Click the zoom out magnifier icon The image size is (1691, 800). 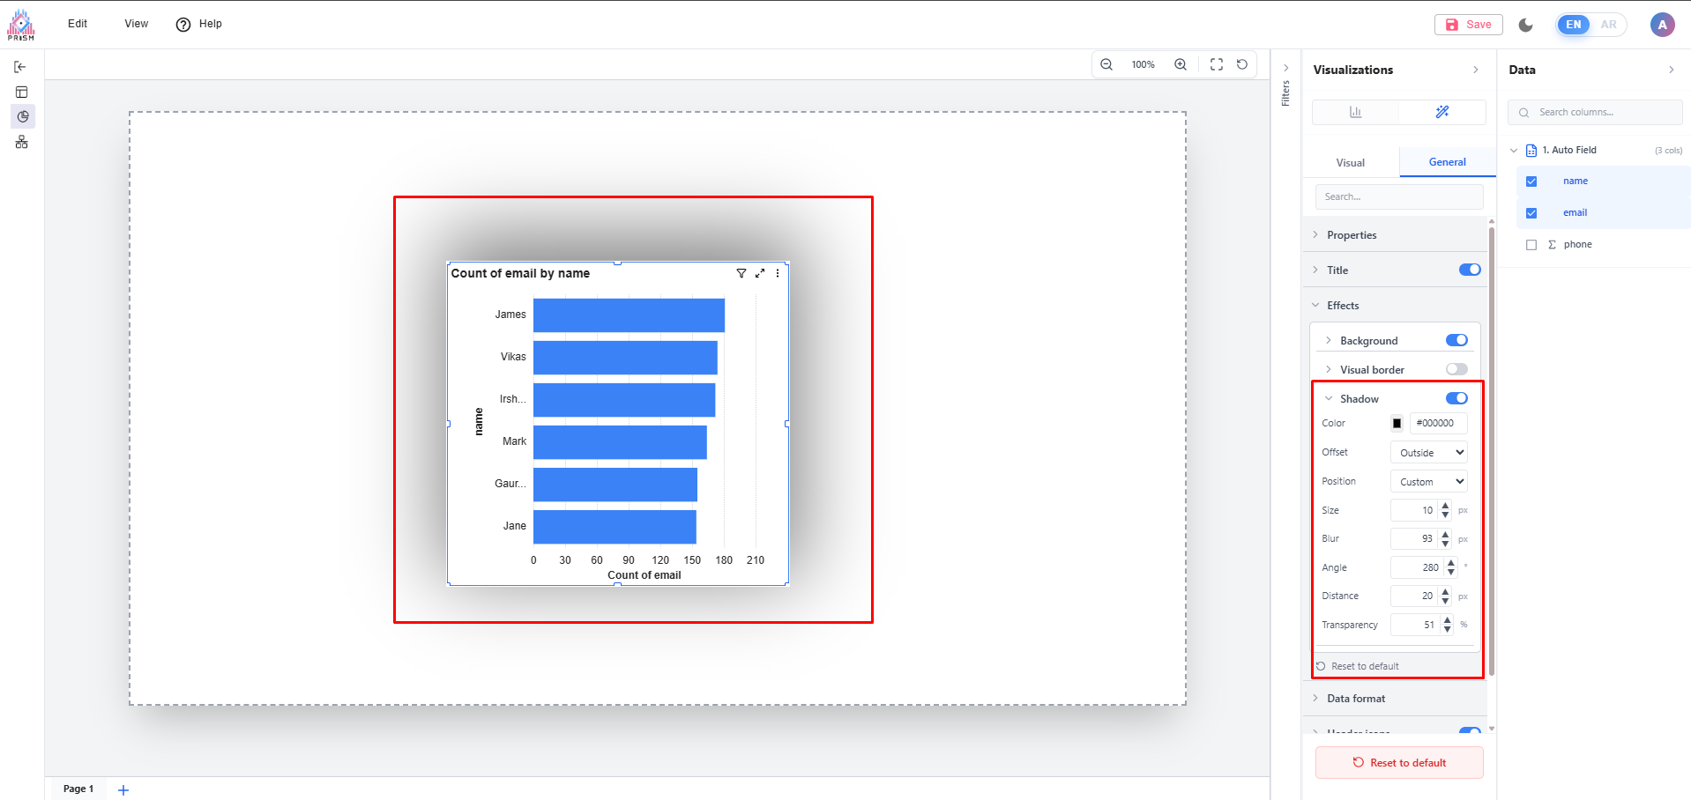1106,64
